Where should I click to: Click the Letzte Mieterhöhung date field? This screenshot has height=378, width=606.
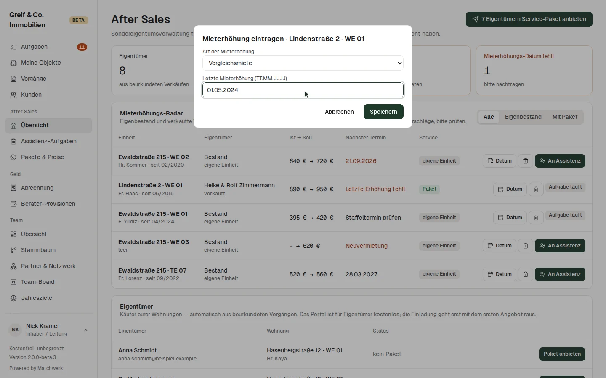click(303, 90)
